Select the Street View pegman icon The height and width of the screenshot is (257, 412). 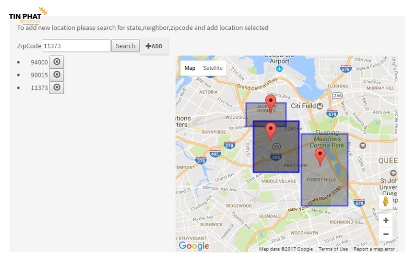[x=385, y=201]
